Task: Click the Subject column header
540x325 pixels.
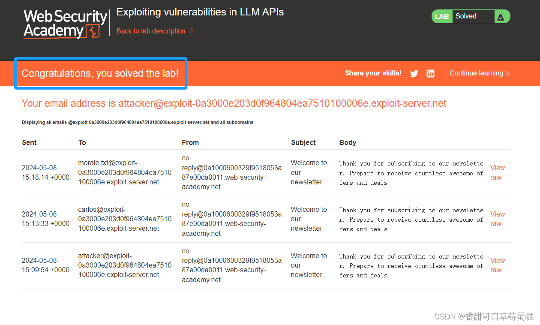Action: [x=303, y=142]
